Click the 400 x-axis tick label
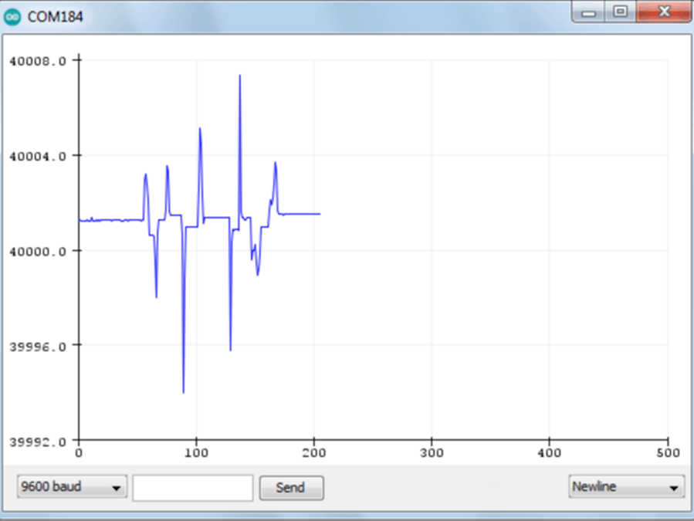The height and width of the screenshot is (521, 694). coord(550,453)
